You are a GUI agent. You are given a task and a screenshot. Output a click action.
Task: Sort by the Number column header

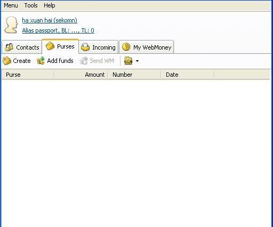[134, 75]
